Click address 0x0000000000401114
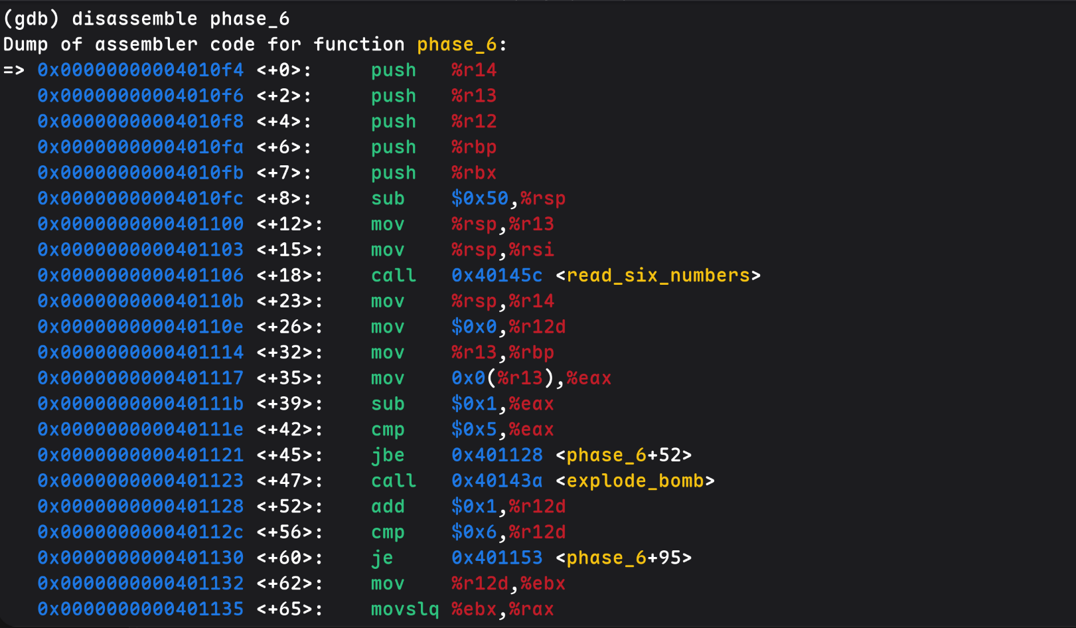Screen dimensions: 1076x628 141,353
